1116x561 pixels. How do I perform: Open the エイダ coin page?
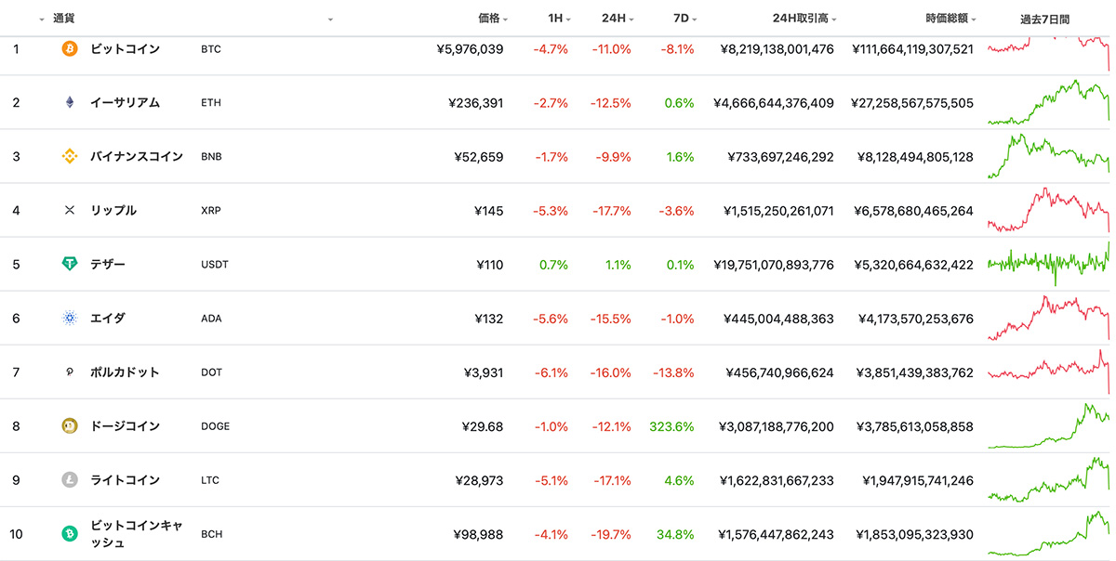click(108, 318)
